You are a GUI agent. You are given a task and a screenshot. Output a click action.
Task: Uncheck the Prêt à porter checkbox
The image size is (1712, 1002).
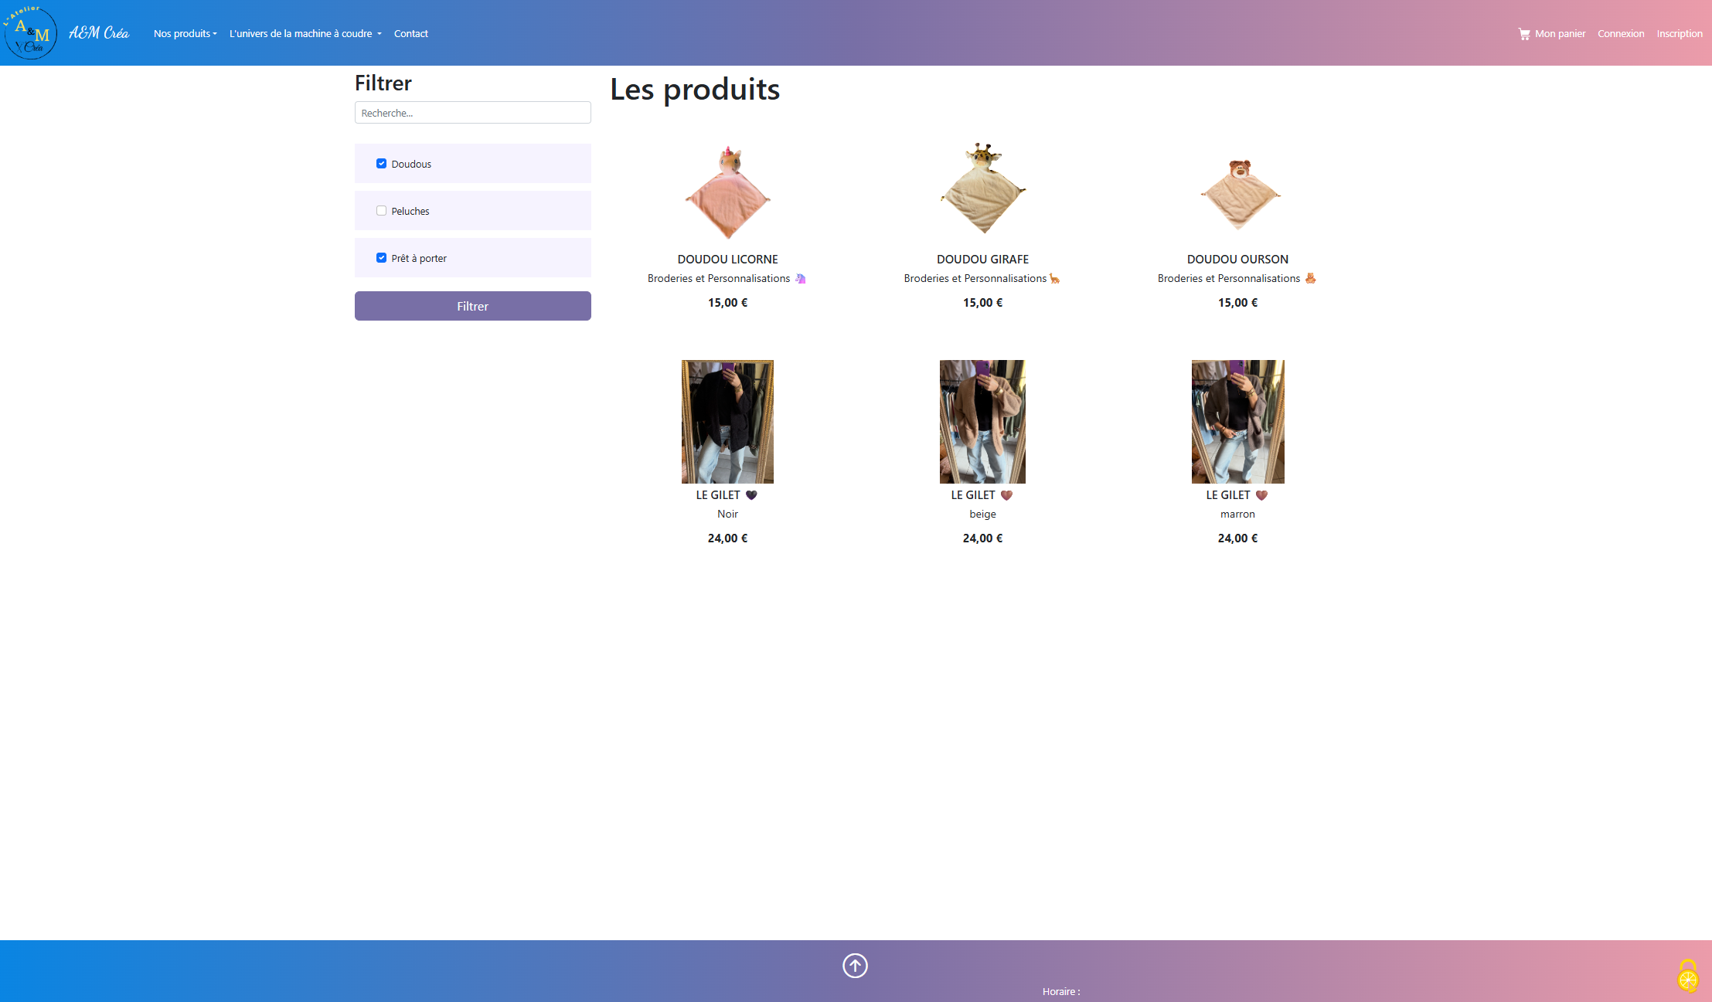tap(381, 258)
